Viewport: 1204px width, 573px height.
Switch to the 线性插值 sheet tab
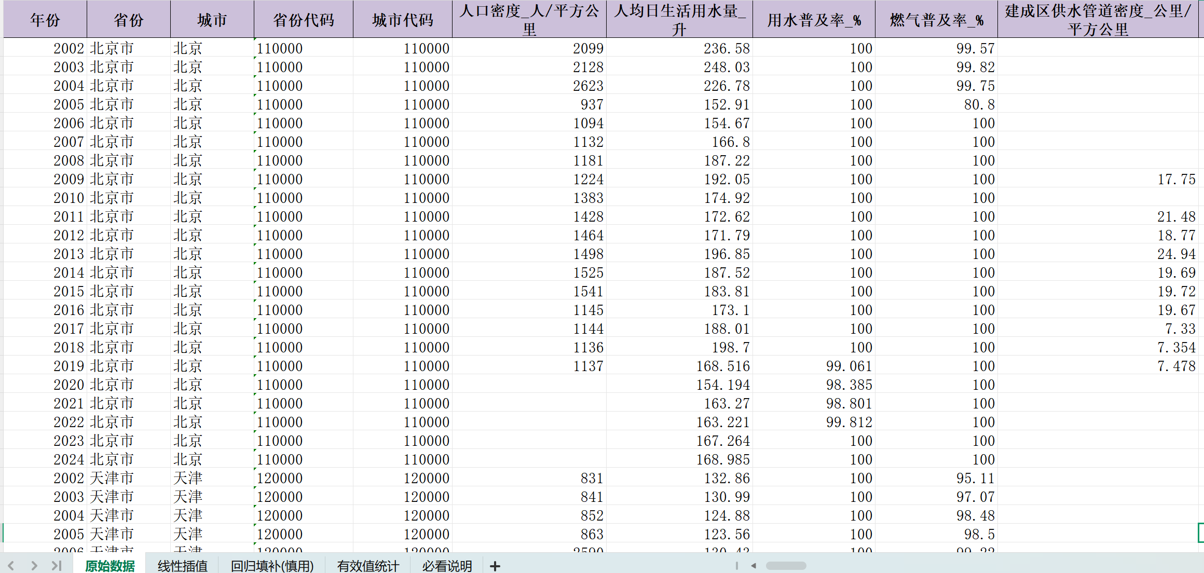(182, 566)
